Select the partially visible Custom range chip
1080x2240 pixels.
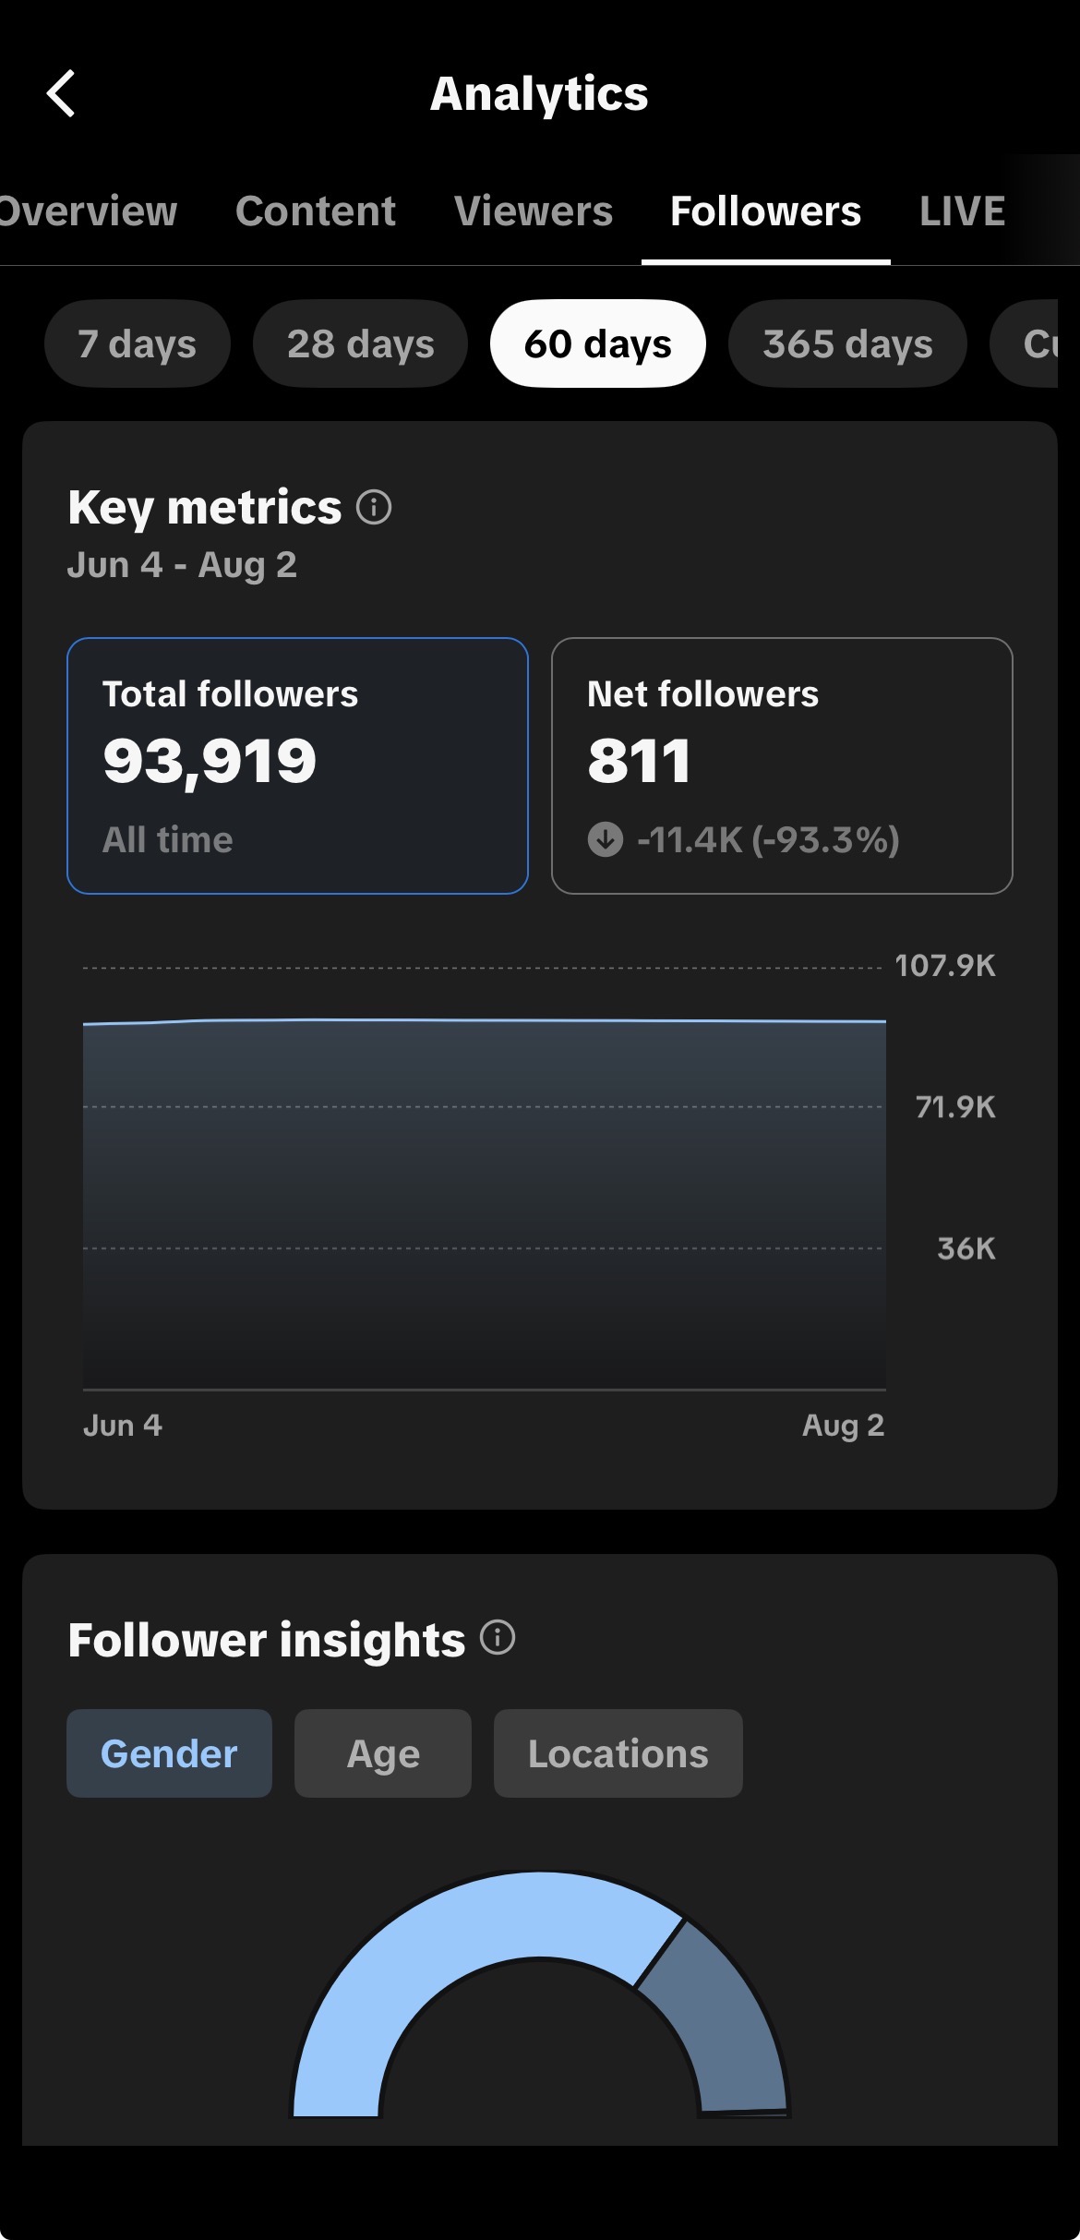tap(1025, 343)
